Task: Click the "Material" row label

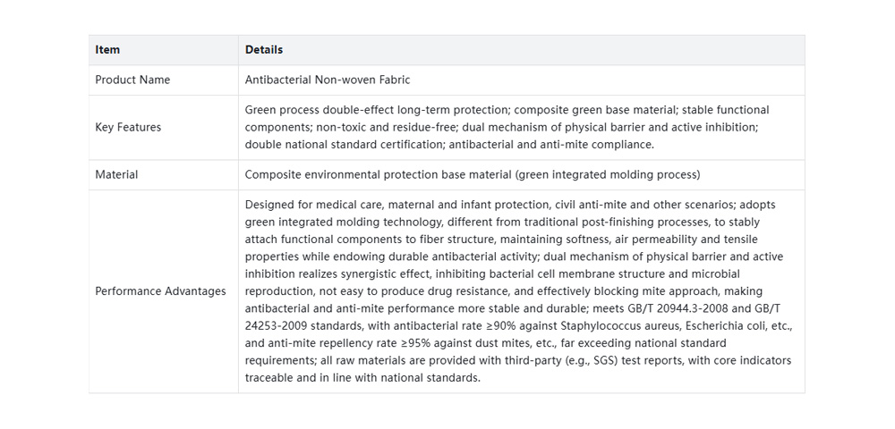Action: coord(116,175)
